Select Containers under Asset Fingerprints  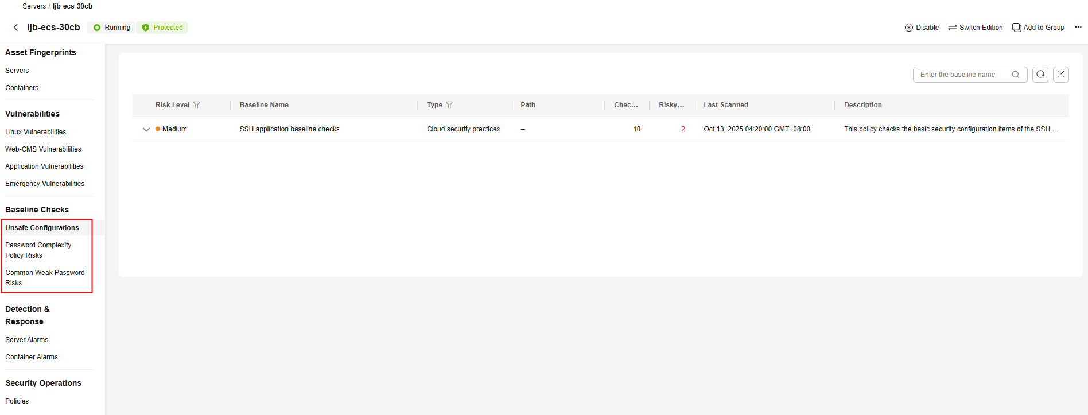[x=22, y=88]
